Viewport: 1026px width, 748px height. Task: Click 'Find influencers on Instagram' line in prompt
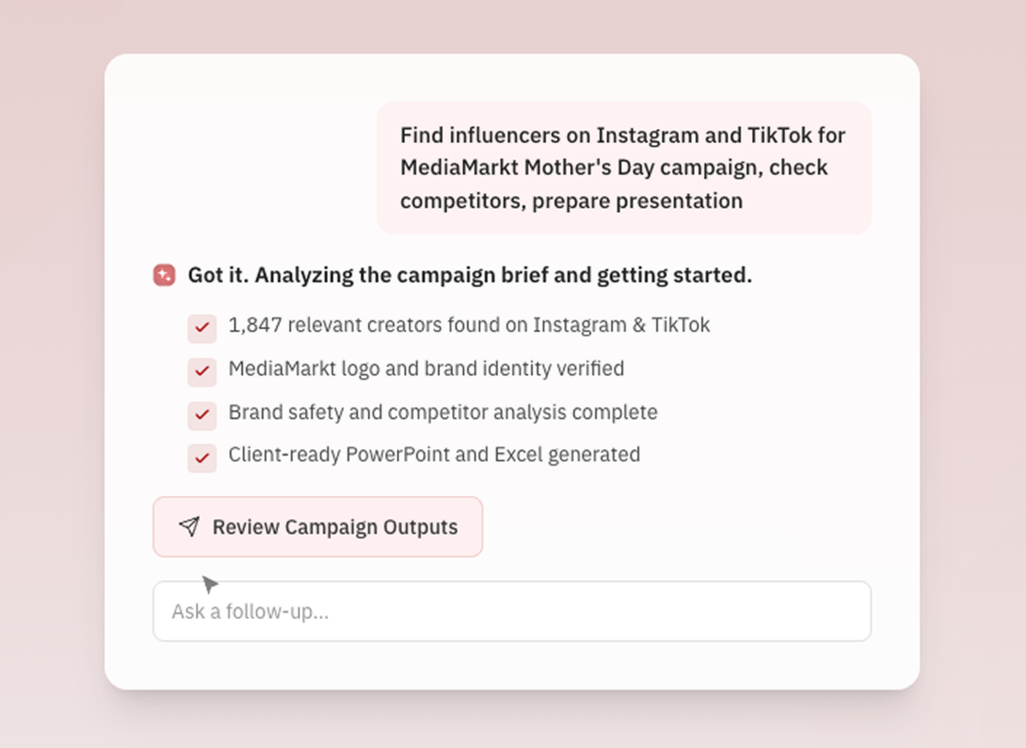coord(622,135)
